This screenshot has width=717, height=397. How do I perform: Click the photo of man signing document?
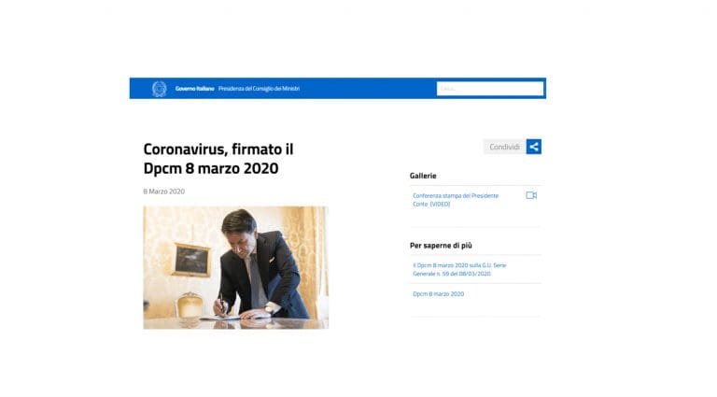[x=235, y=267]
